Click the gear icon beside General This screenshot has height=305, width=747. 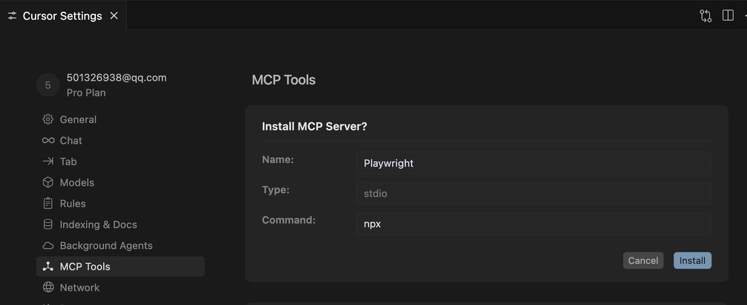48,119
